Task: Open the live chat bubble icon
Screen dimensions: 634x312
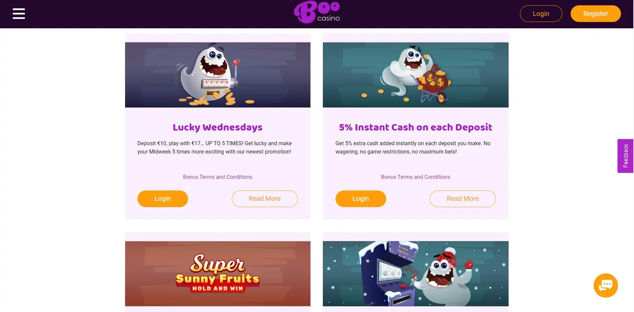Action: pos(606,285)
